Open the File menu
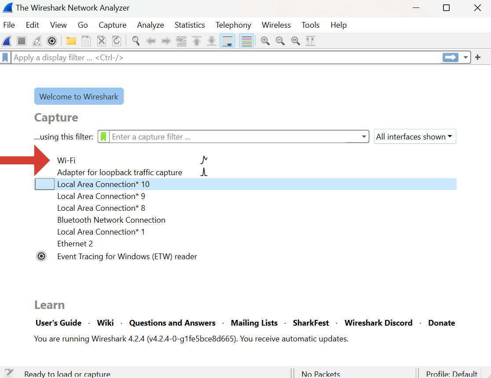Image resolution: width=491 pixels, height=378 pixels. (9, 25)
